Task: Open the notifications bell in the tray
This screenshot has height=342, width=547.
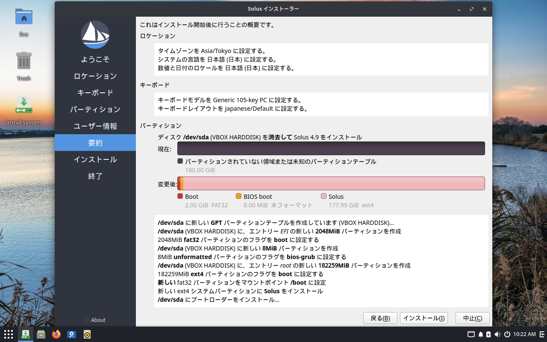Action: click(x=481, y=334)
